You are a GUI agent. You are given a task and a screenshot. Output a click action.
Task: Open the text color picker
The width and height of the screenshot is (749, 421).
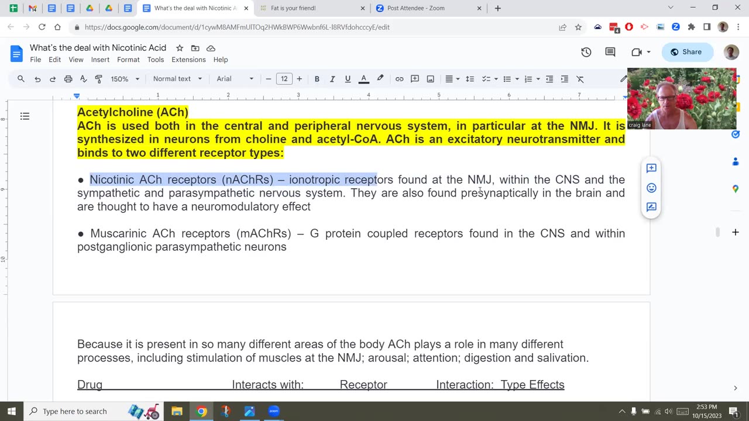(363, 79)
